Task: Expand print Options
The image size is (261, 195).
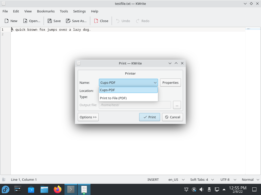Action: [88, 117]
